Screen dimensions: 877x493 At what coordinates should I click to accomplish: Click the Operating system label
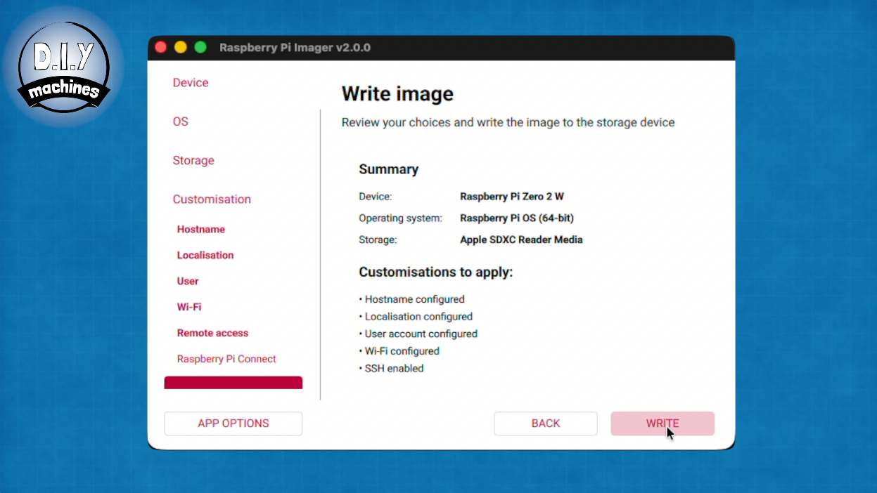click(400, 218)
